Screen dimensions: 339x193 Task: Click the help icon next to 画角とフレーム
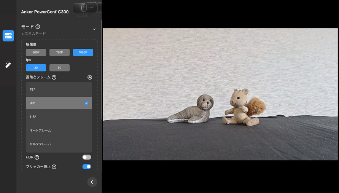tap(54, 77)
